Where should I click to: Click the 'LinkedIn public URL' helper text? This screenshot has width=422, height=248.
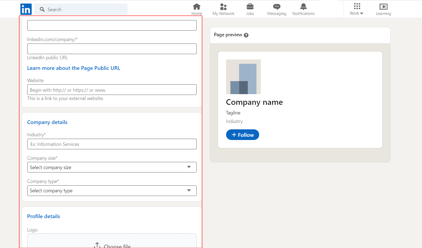(x=48, y=58)
